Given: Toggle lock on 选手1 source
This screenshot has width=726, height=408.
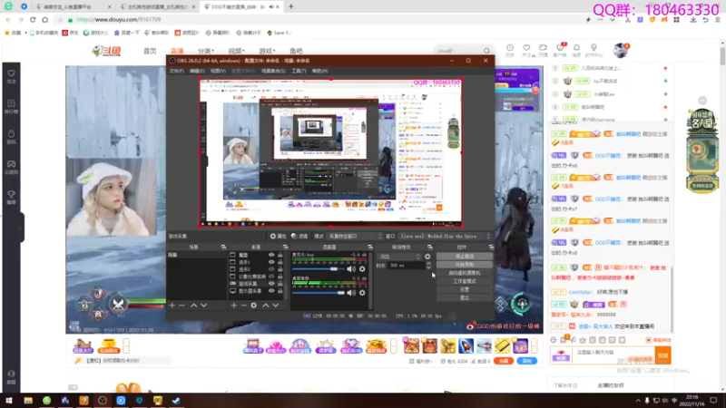Looking at the screenshot, I should coord(280,262).
